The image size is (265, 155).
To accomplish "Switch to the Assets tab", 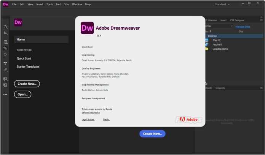I will (209, 88).
